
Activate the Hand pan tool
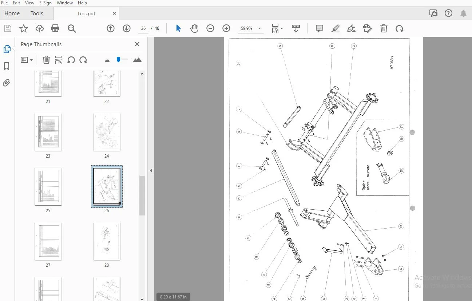pos(194,28)
